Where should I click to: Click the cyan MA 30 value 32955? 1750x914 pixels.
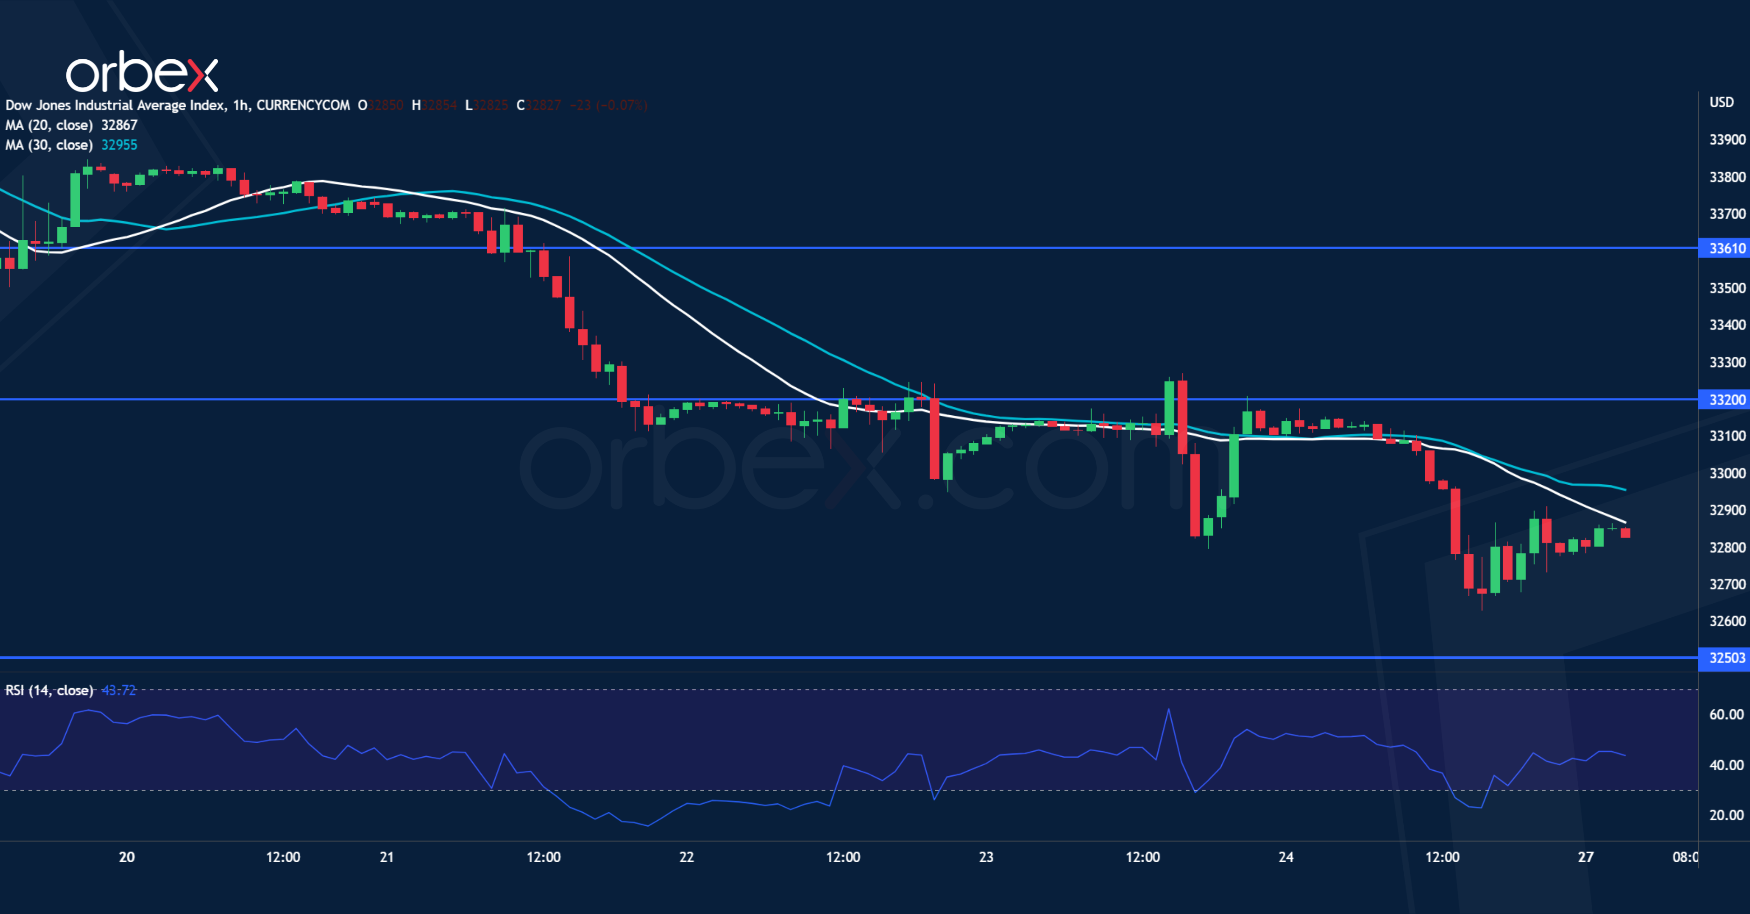click(119, 145)
